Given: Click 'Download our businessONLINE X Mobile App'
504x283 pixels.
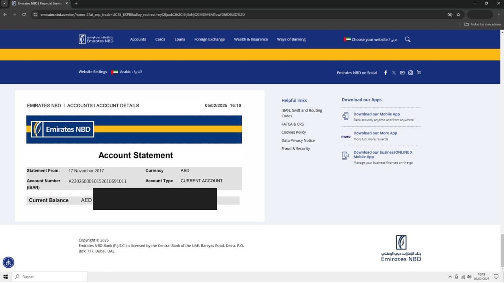Looking at the screenshot, I should point(383,154).
